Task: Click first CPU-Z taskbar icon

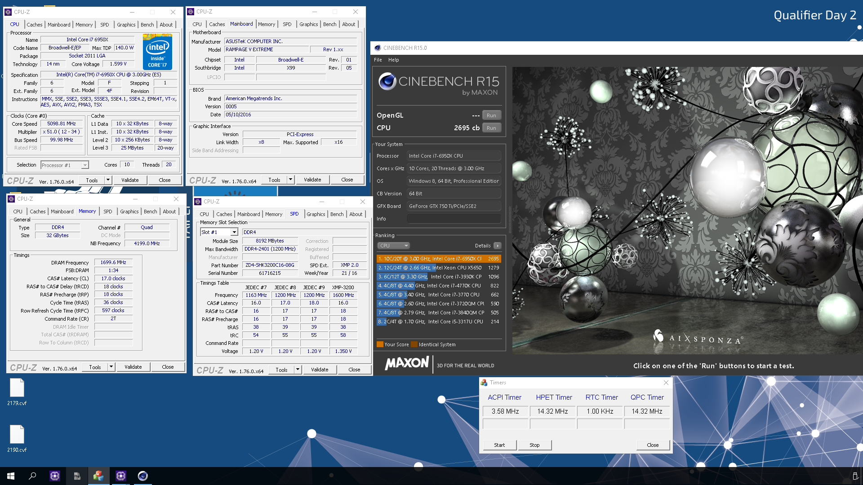Action: [x=55, y=476]
